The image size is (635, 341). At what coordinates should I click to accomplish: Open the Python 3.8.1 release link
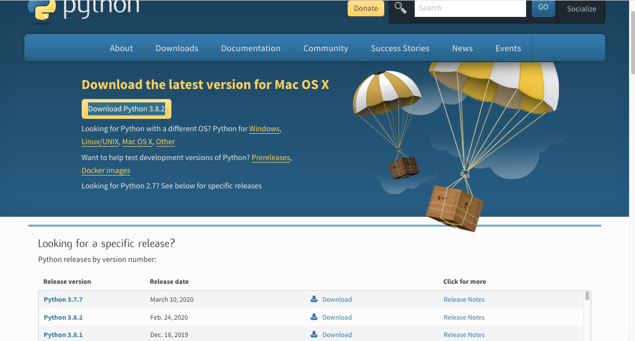63,335
